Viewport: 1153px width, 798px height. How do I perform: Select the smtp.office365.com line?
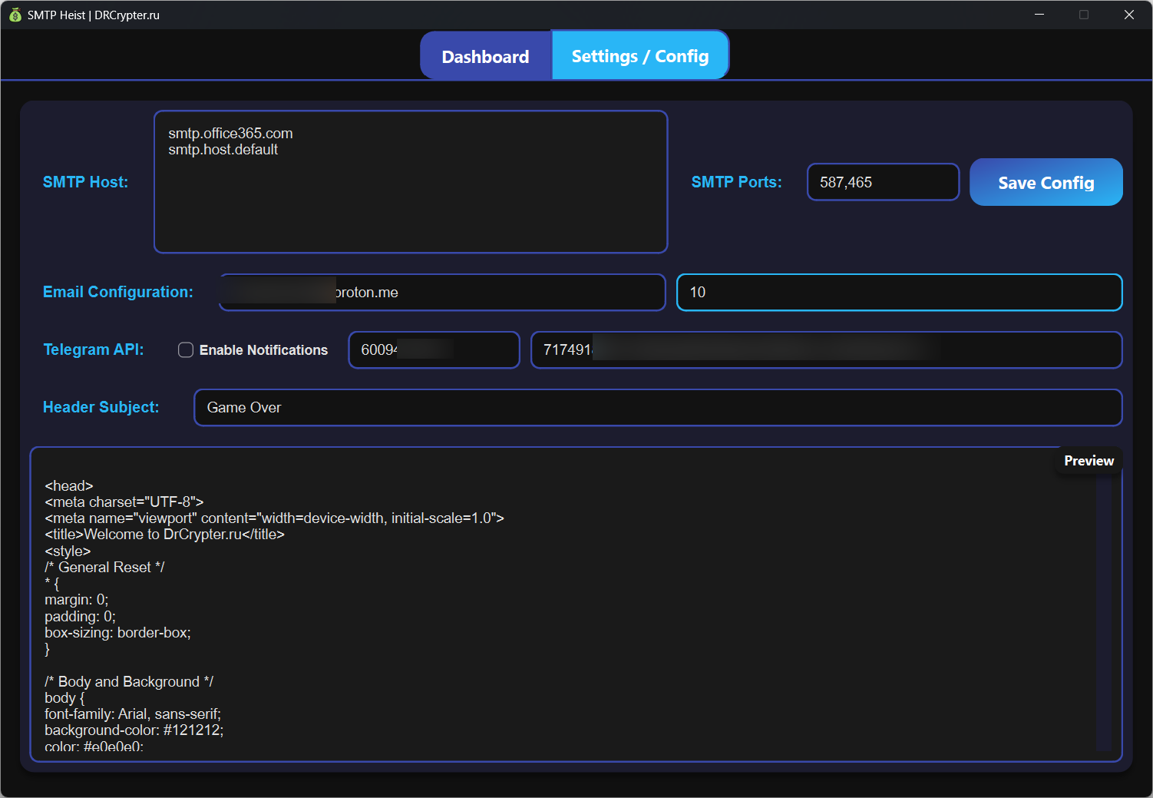pyautogui.click(x=230, y=133)
